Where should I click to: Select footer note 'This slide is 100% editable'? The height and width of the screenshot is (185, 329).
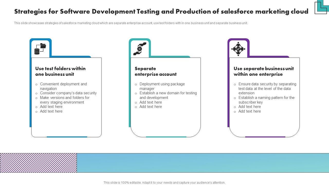click(164, 183)
